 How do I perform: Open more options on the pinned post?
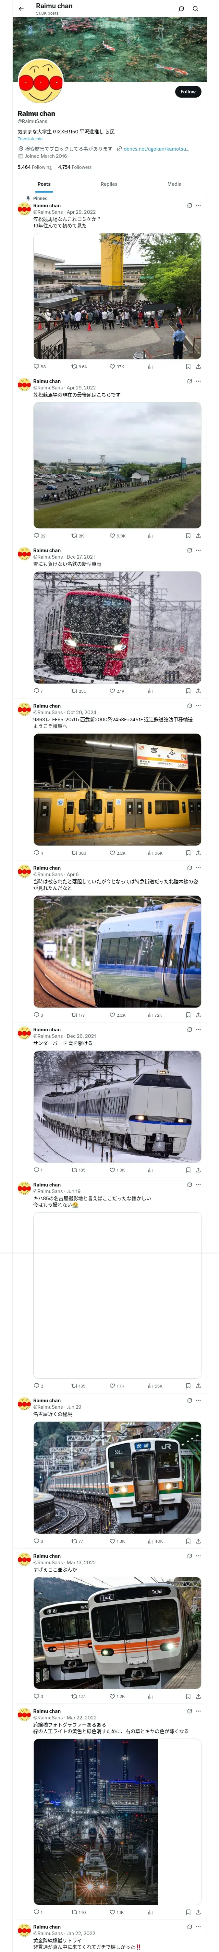click(199, 205)
